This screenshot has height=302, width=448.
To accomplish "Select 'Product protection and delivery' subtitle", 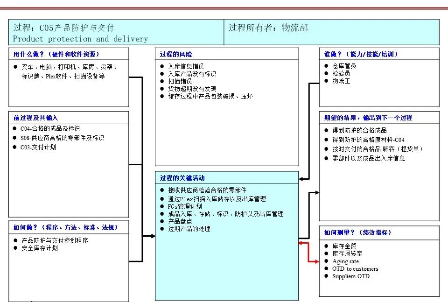I will [80, 39].
